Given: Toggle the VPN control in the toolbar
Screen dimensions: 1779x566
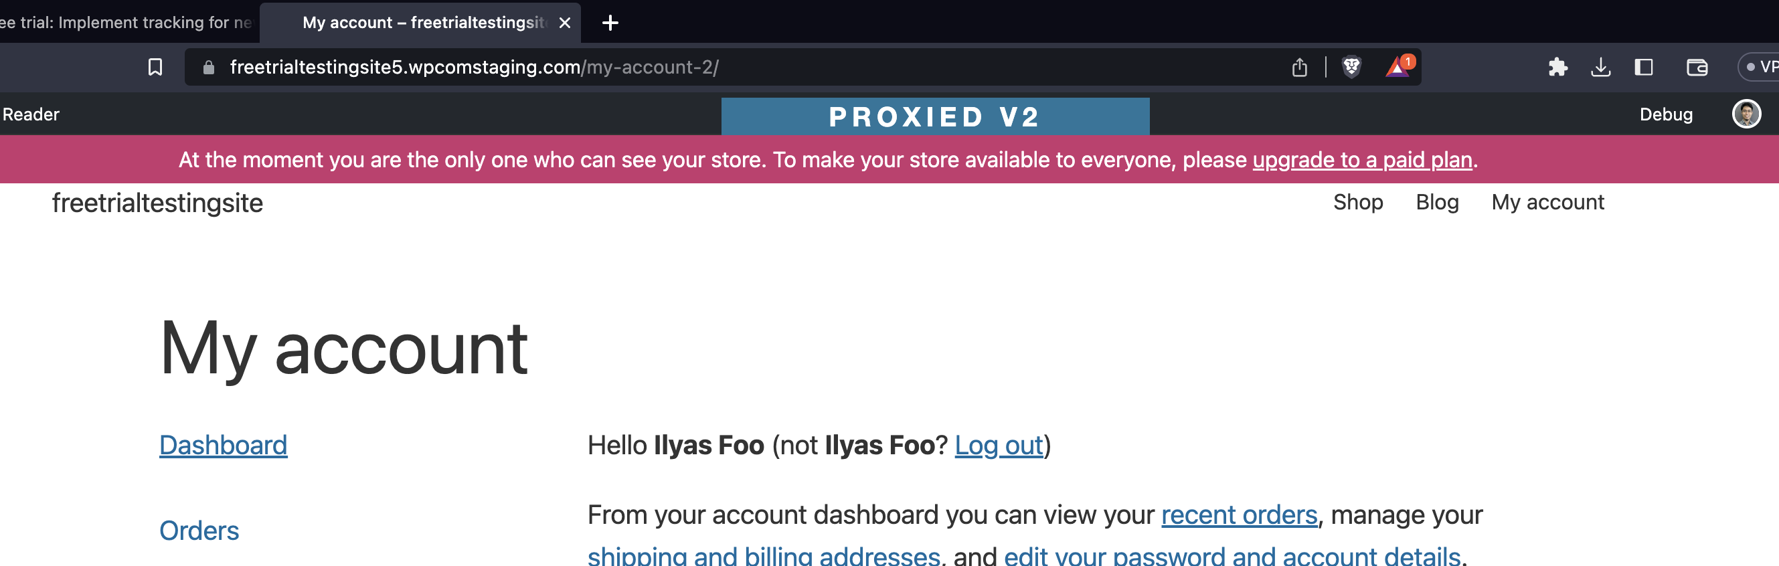Looking at the screenshot, I should (1762, 67).
